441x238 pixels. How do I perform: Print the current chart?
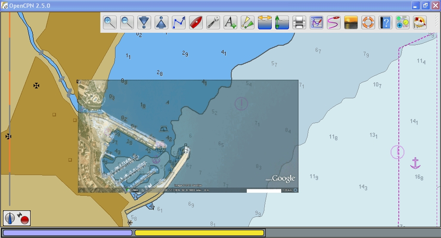coord(299,22)
